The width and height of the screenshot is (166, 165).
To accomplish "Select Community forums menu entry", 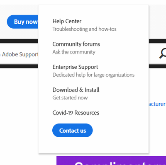I will point(76,44).
